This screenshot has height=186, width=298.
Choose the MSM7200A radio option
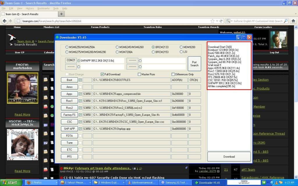click(117, 52)
